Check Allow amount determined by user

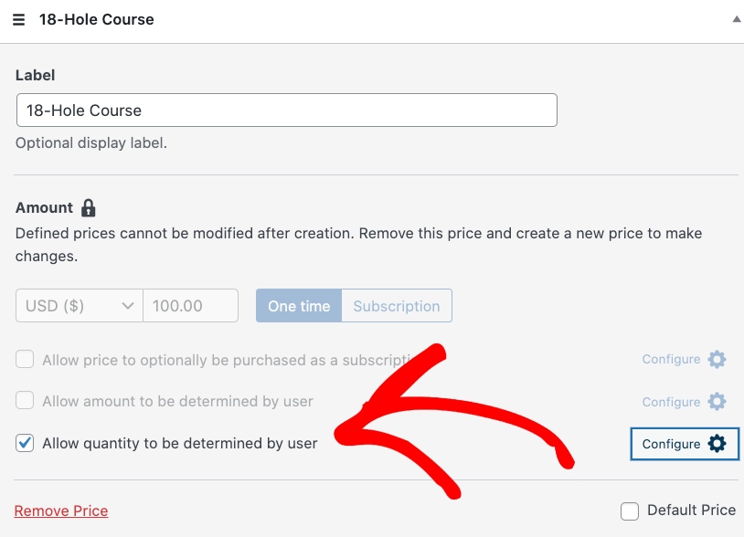click(x=25, y=402)
